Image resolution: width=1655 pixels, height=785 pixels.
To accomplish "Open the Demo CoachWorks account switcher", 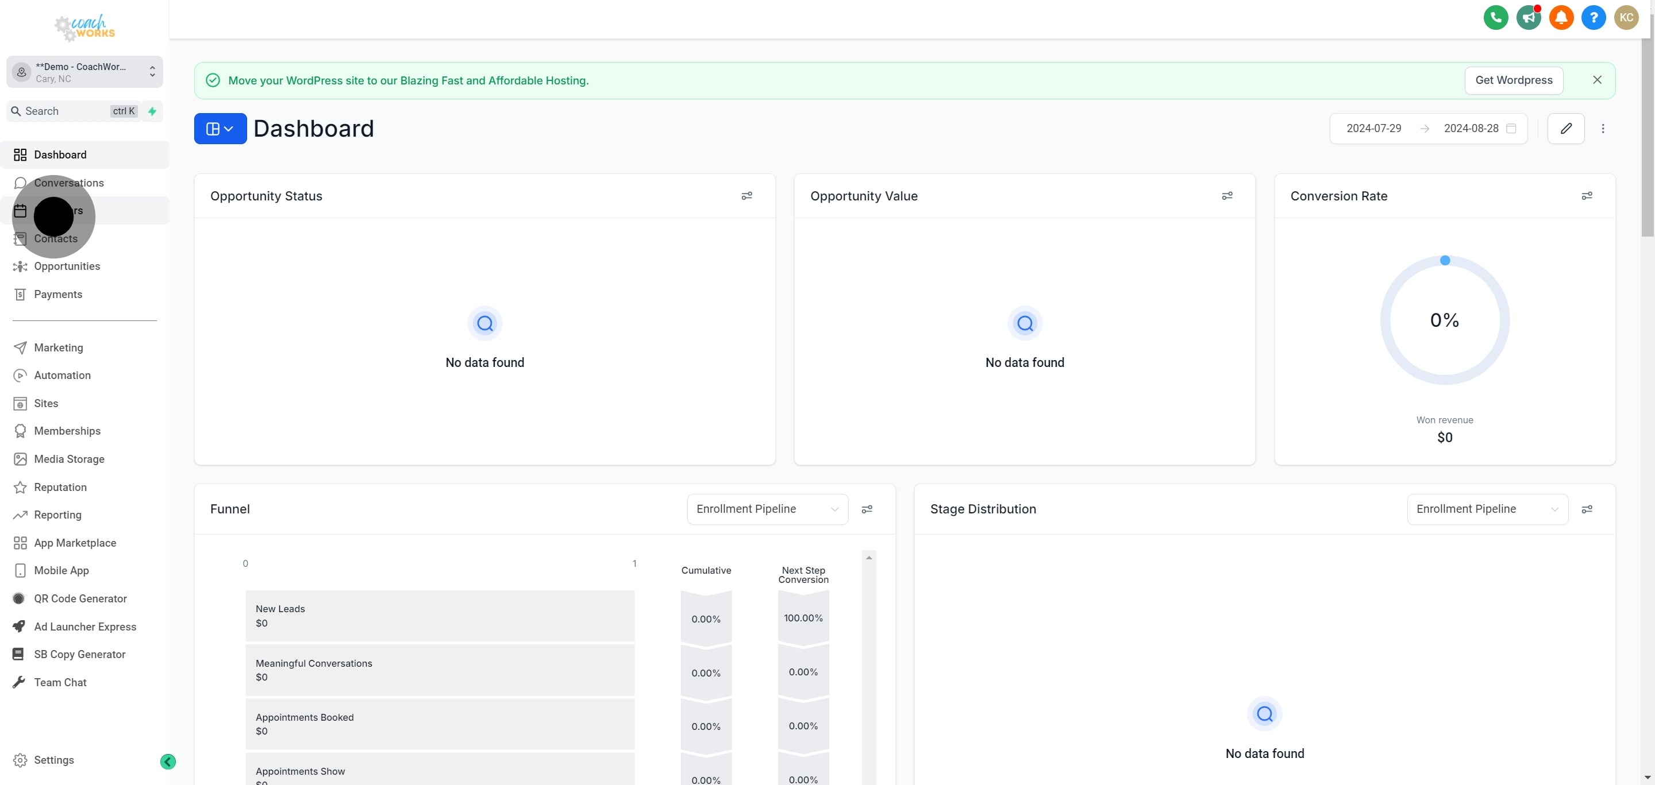I will point(84,72).
